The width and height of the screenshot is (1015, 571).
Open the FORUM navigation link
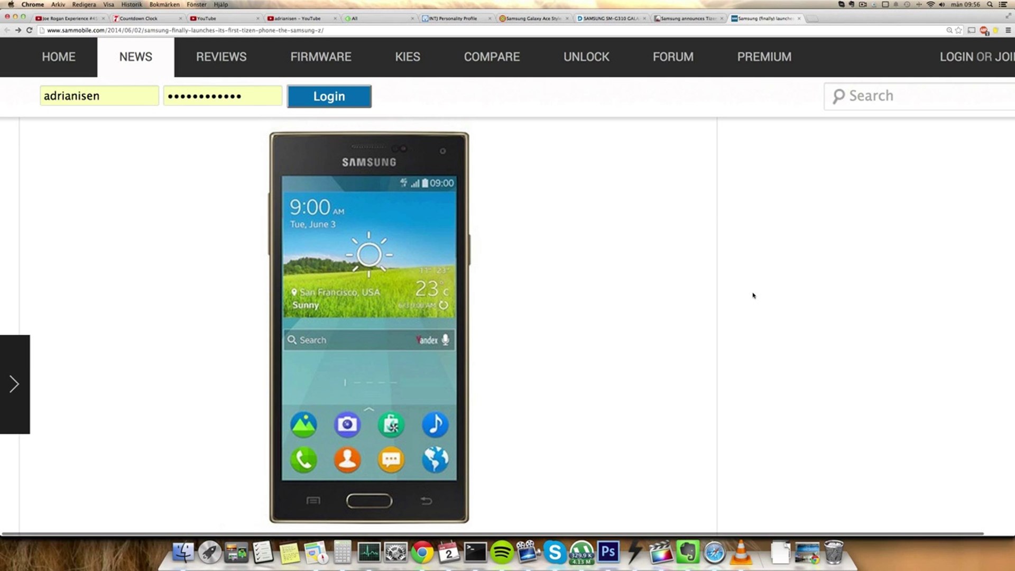point(673,57)
